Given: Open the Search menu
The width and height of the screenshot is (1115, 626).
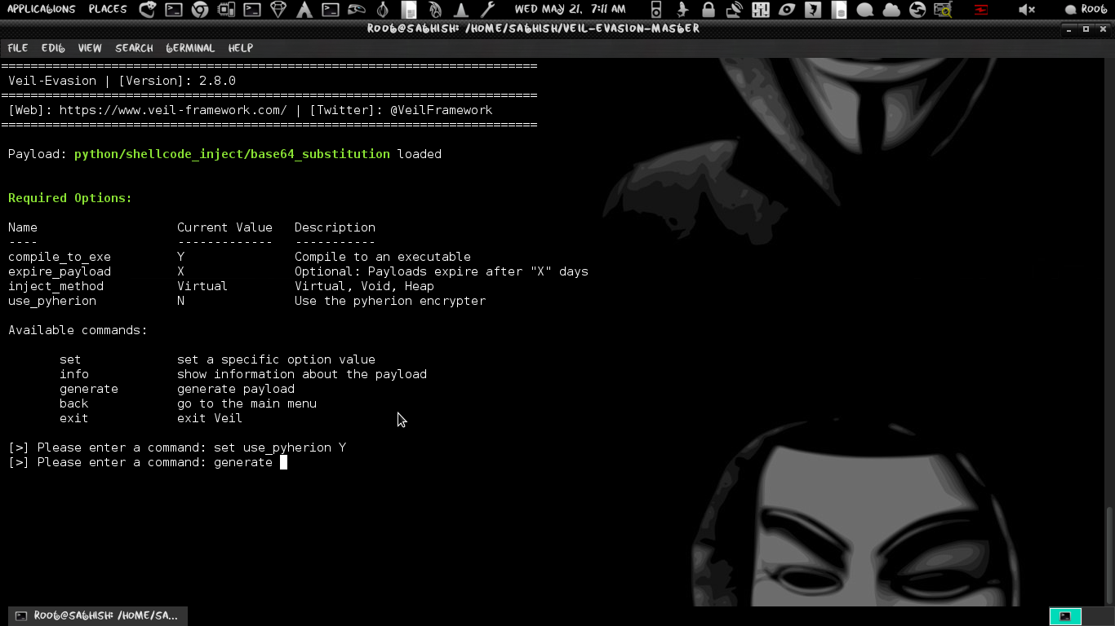Looking at the screenshot, I should tap(134, 48).
